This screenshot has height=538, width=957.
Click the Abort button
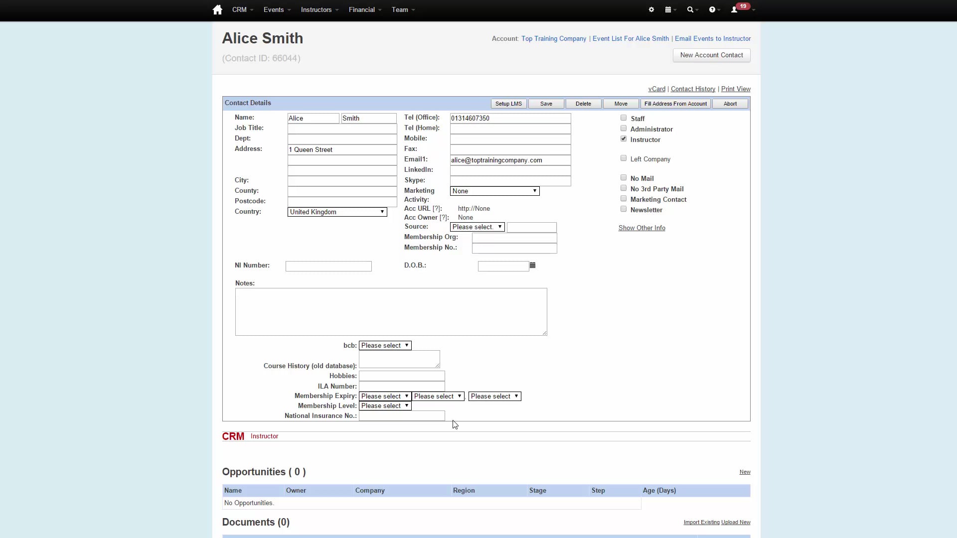pos(730,104)
